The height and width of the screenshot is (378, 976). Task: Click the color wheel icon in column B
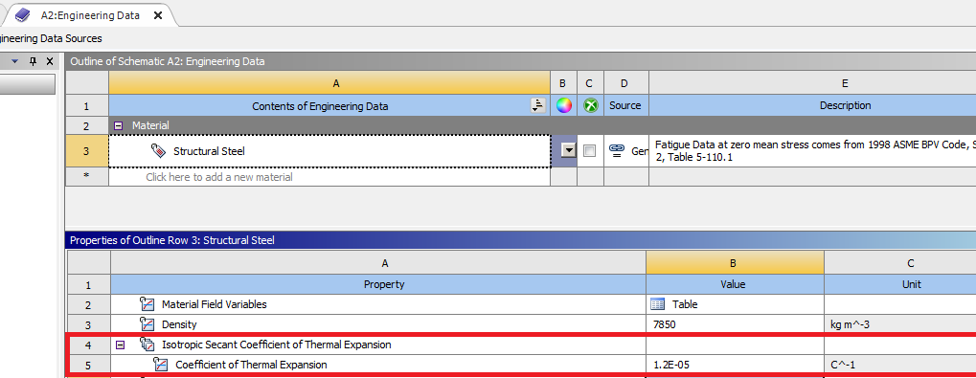tap(564, 105)
